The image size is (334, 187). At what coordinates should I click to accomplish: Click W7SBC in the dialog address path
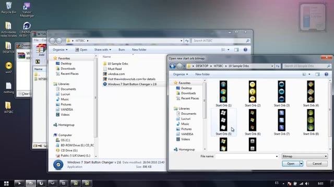(218, 66)
